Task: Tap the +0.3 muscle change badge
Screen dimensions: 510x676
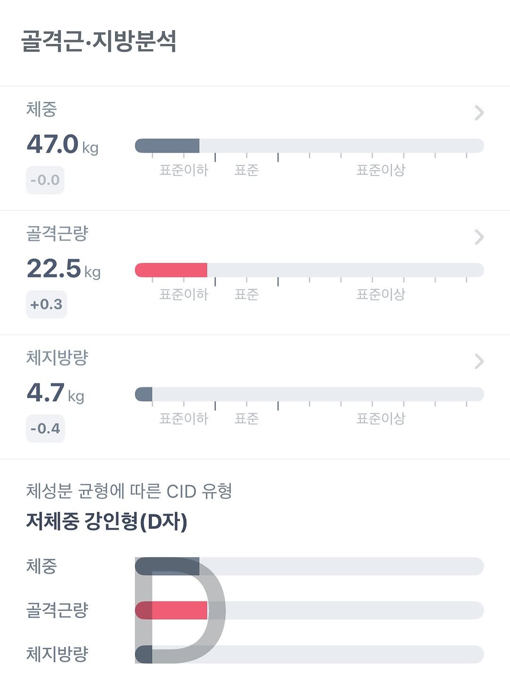Action: pos(46,304)
